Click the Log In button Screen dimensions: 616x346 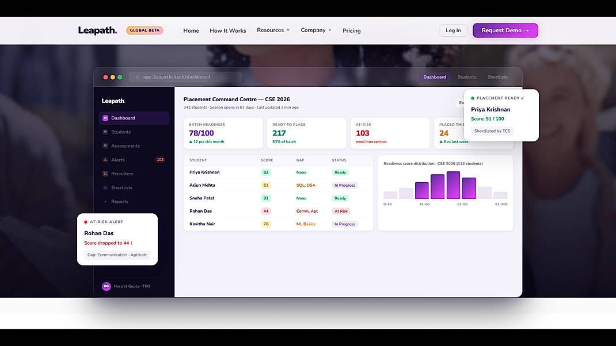pos(453,30)
